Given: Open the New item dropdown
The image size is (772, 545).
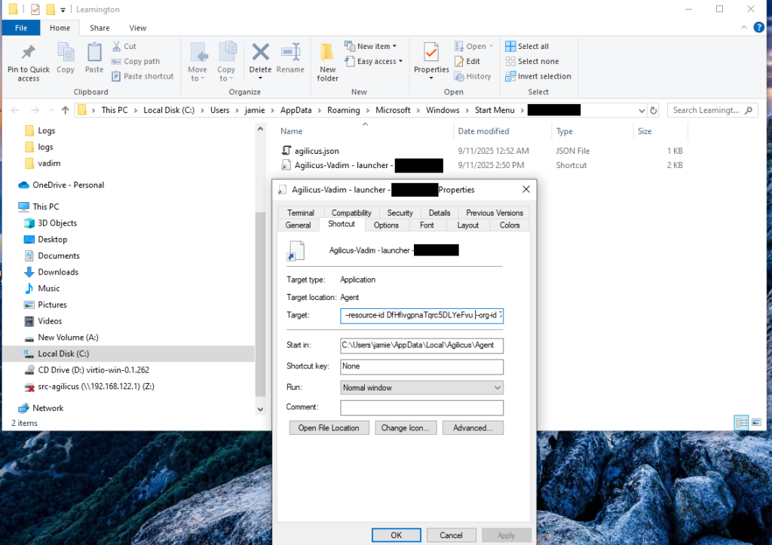Looking at the screenshot, I should tap(371, 46).
